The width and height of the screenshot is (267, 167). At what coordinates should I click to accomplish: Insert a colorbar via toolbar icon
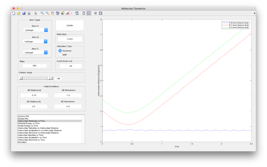84,13
